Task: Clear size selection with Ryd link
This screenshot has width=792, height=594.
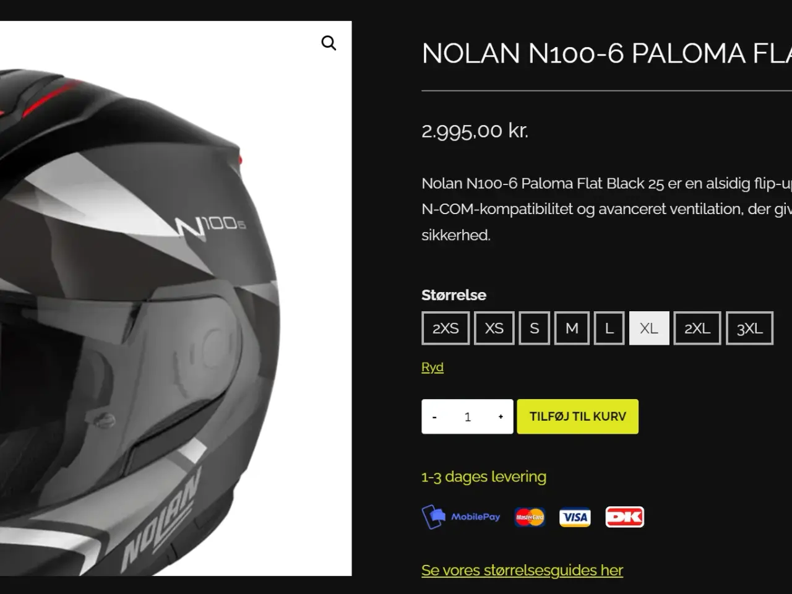Action: tap(433, 367)
